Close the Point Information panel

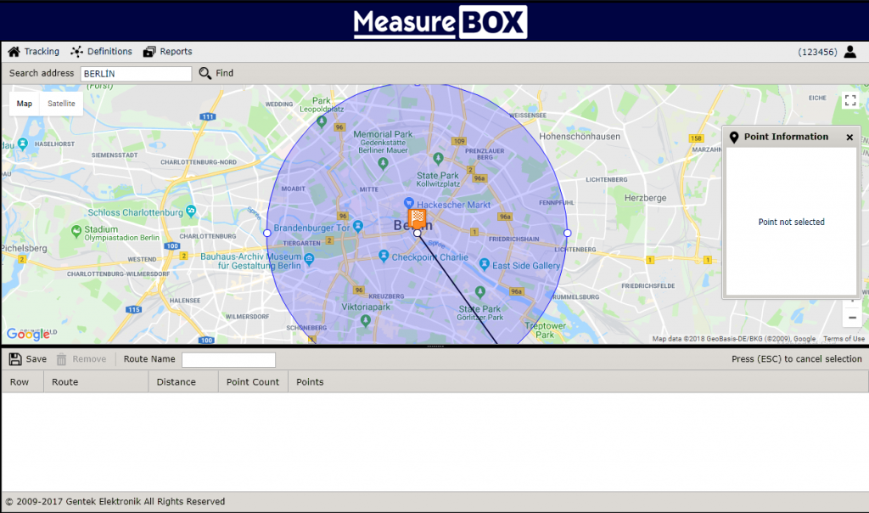coord(849,137)
